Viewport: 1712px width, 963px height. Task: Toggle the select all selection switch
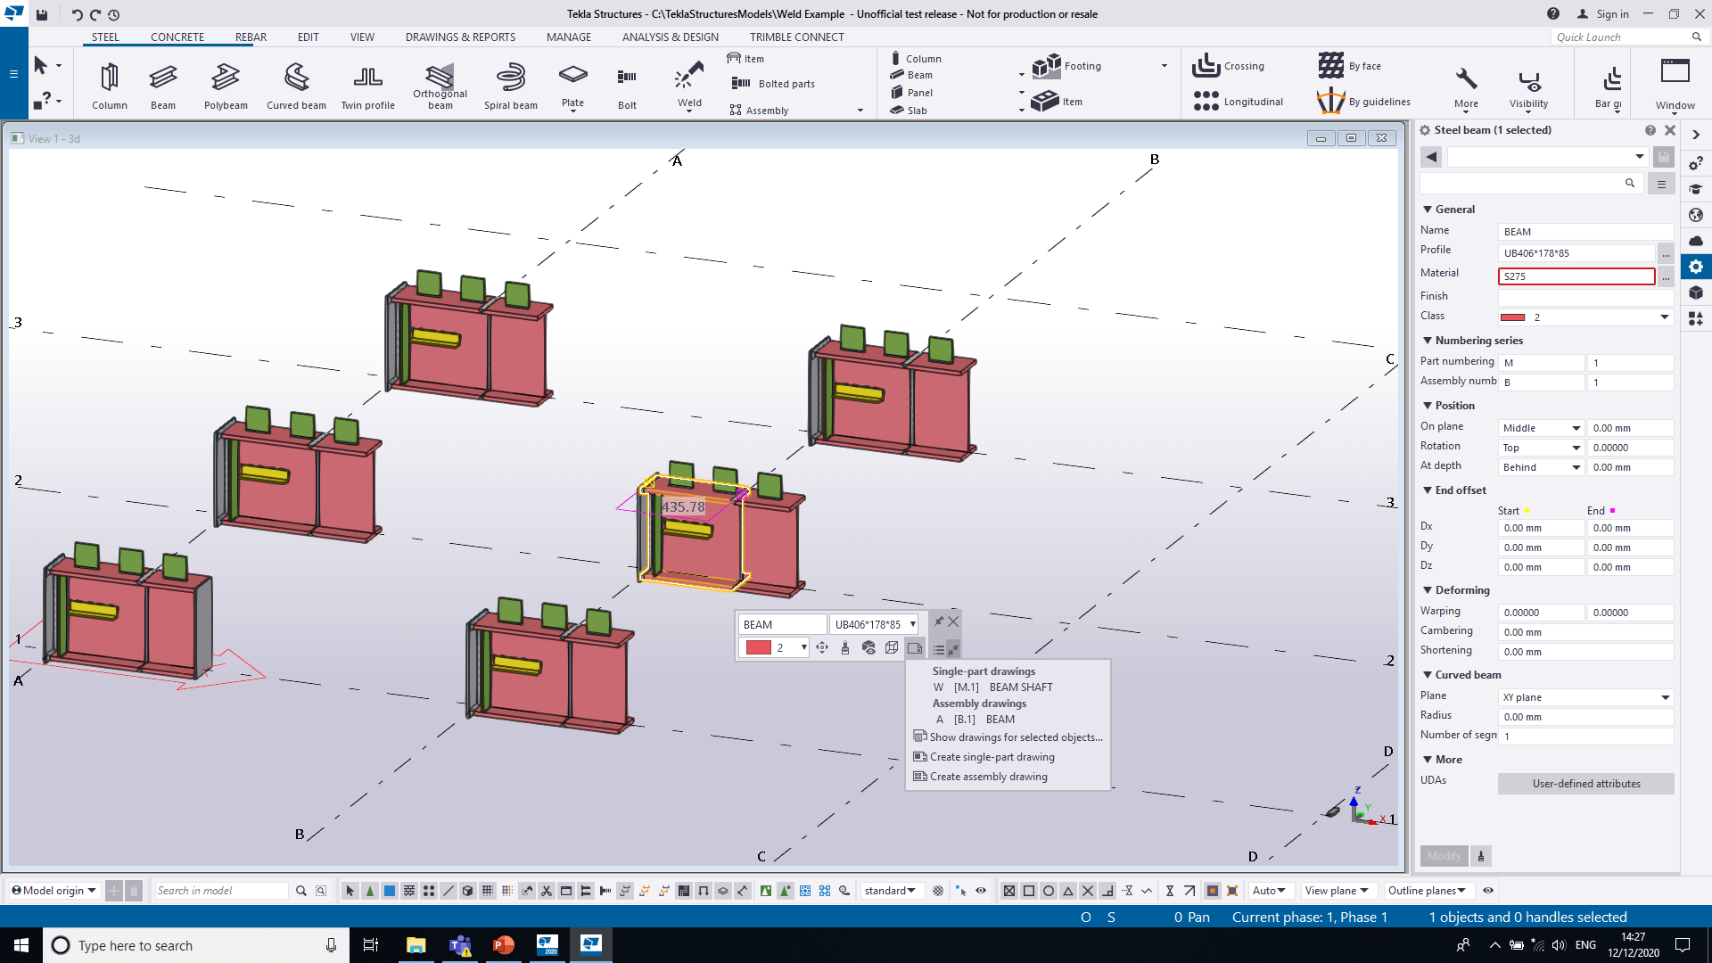350,891
